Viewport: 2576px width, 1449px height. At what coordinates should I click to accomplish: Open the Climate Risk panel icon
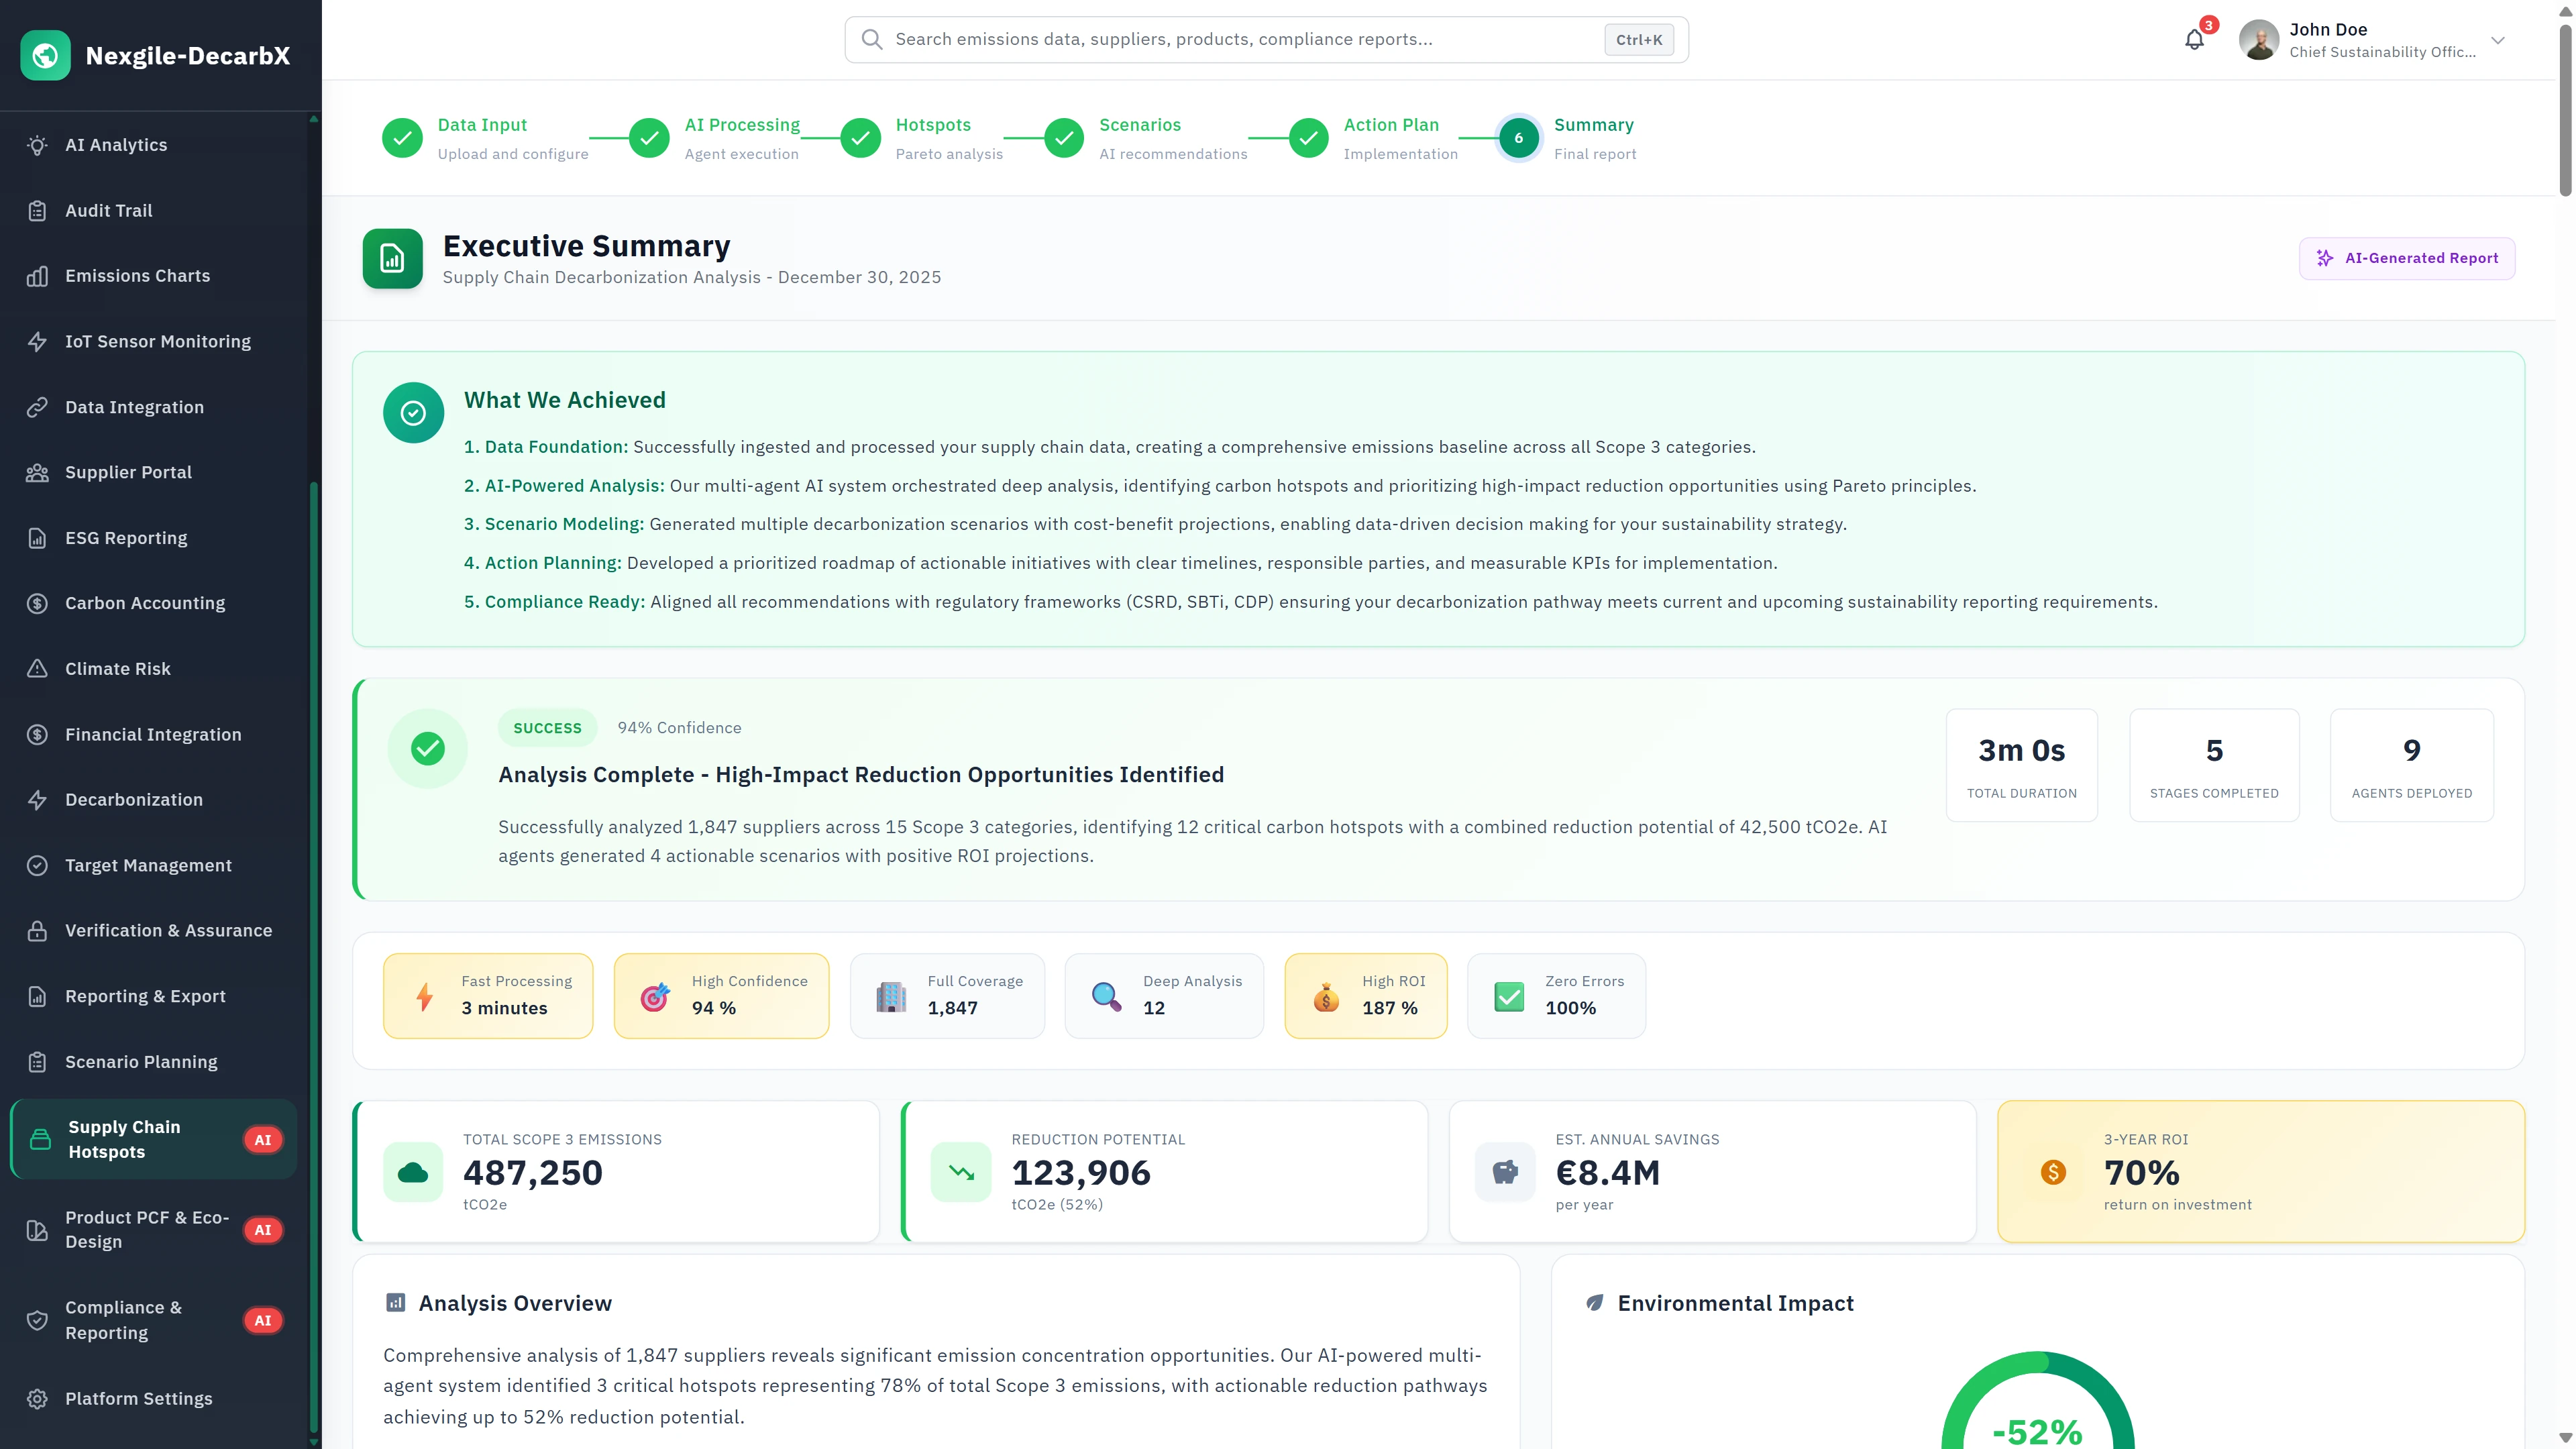[37, 668]
